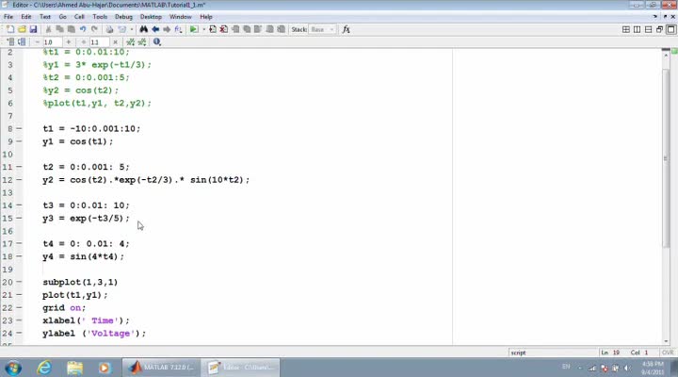Switch to MATLAB 7.12.0 taskbar window
The height and width of the screenshot is (377, 678).
point(161,368)
